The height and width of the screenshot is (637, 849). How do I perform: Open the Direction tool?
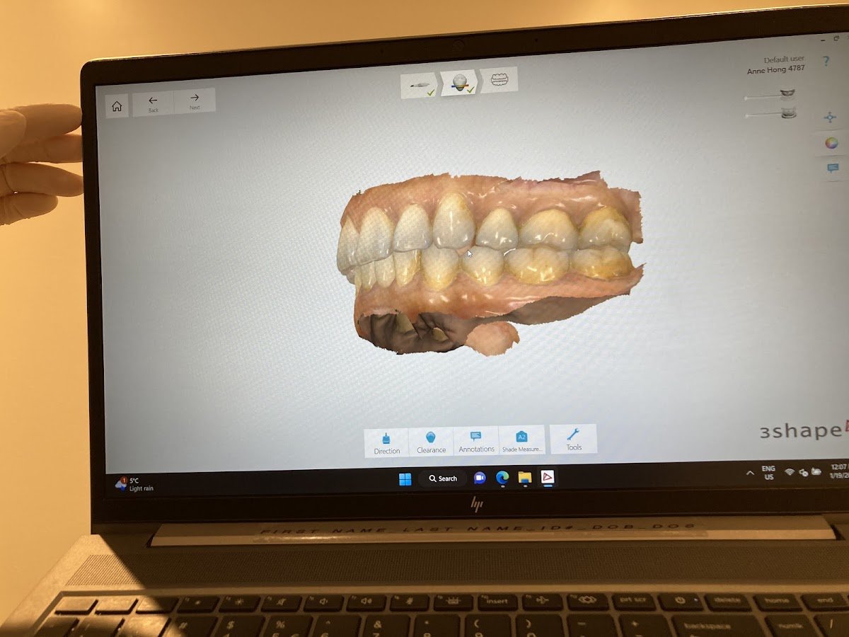tap(386, 440)
